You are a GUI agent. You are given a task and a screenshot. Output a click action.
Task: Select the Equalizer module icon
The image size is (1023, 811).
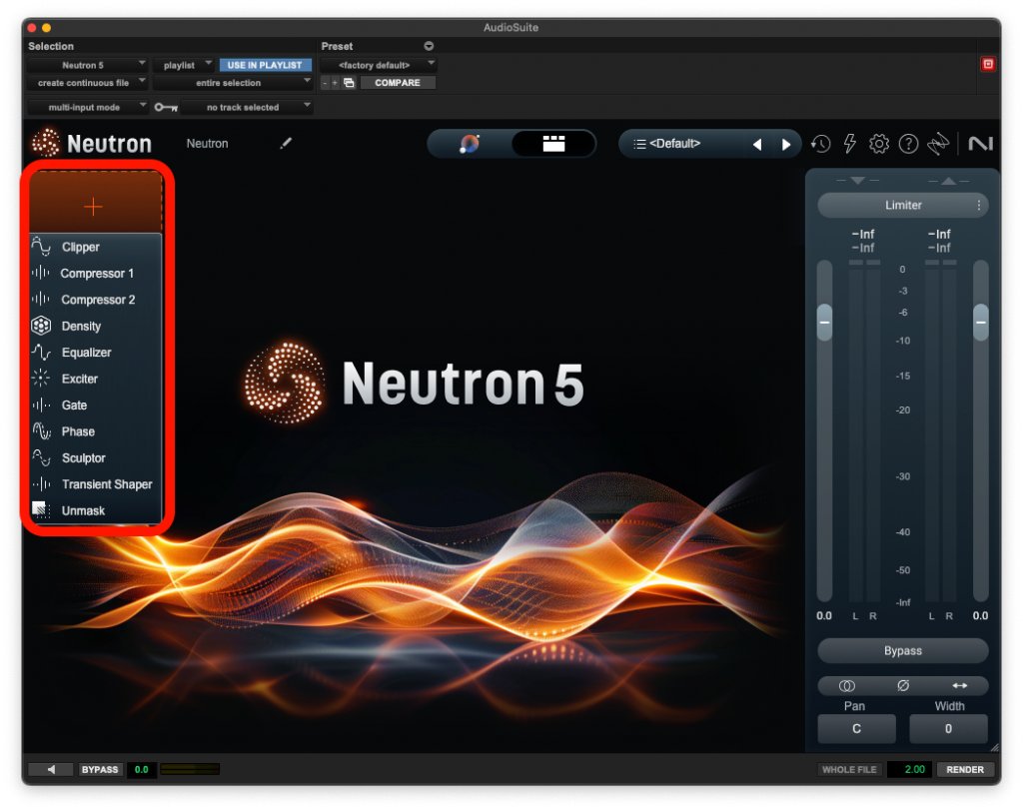coord(41,352)
